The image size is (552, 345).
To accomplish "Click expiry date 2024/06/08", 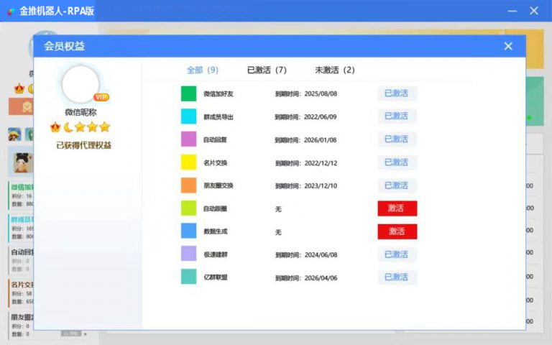I will 321,255.
